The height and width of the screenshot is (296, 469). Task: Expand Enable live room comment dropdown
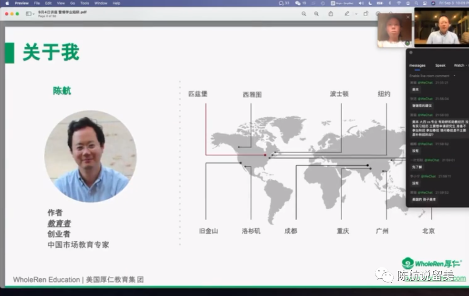(x=454, y=76)
